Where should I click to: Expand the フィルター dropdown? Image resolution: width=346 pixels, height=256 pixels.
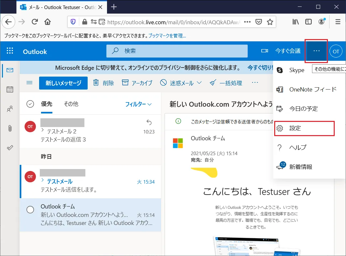[x=138, y=104]
